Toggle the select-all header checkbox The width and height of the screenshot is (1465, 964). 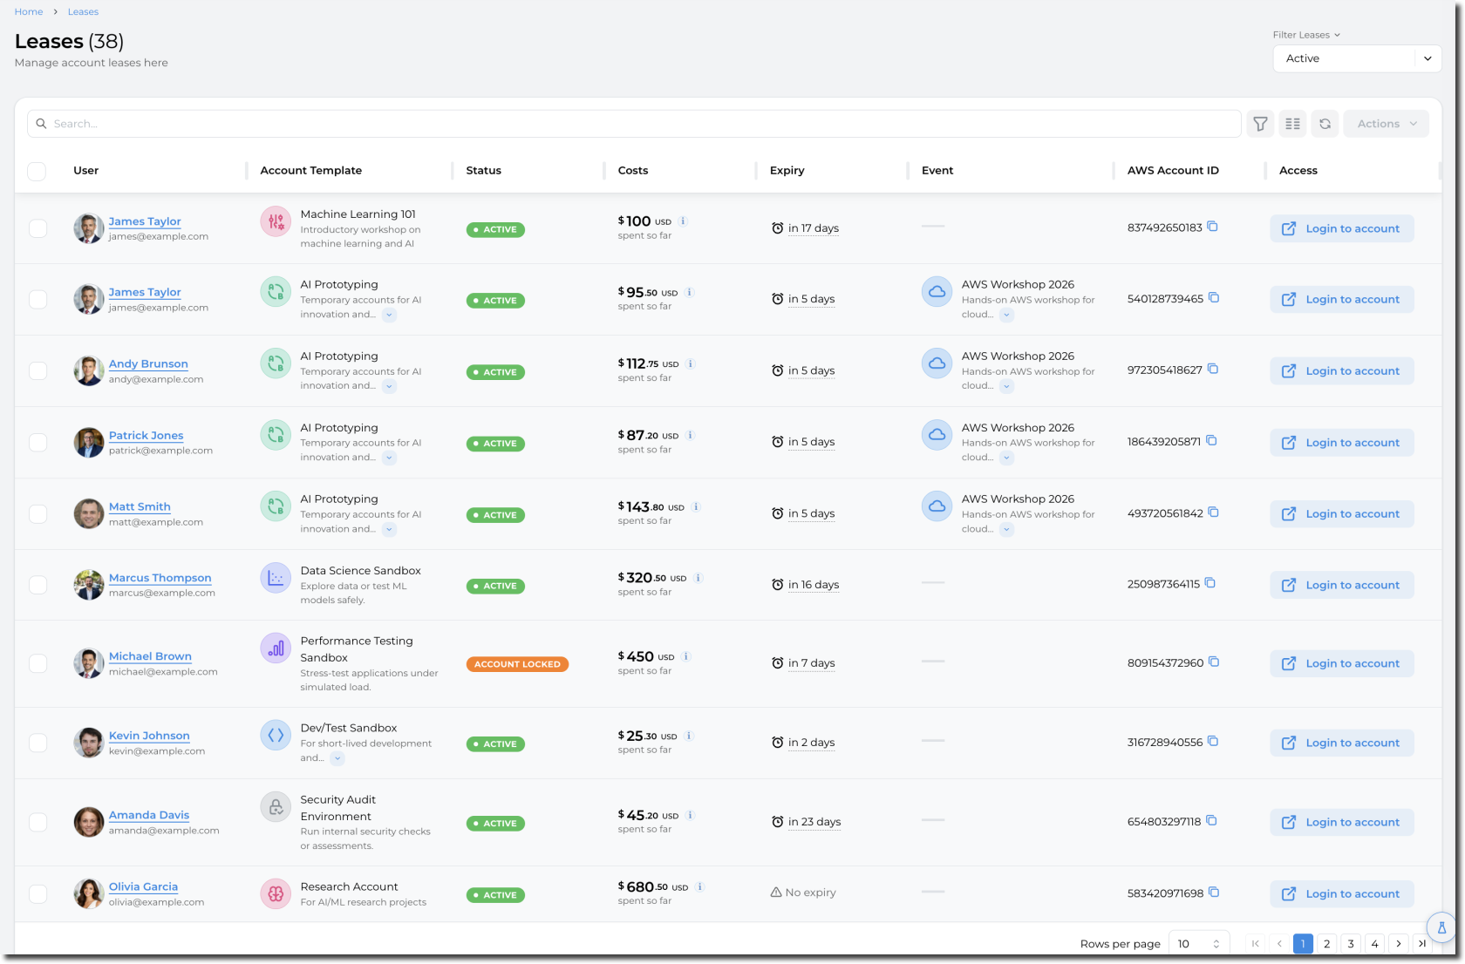point(37,171)
